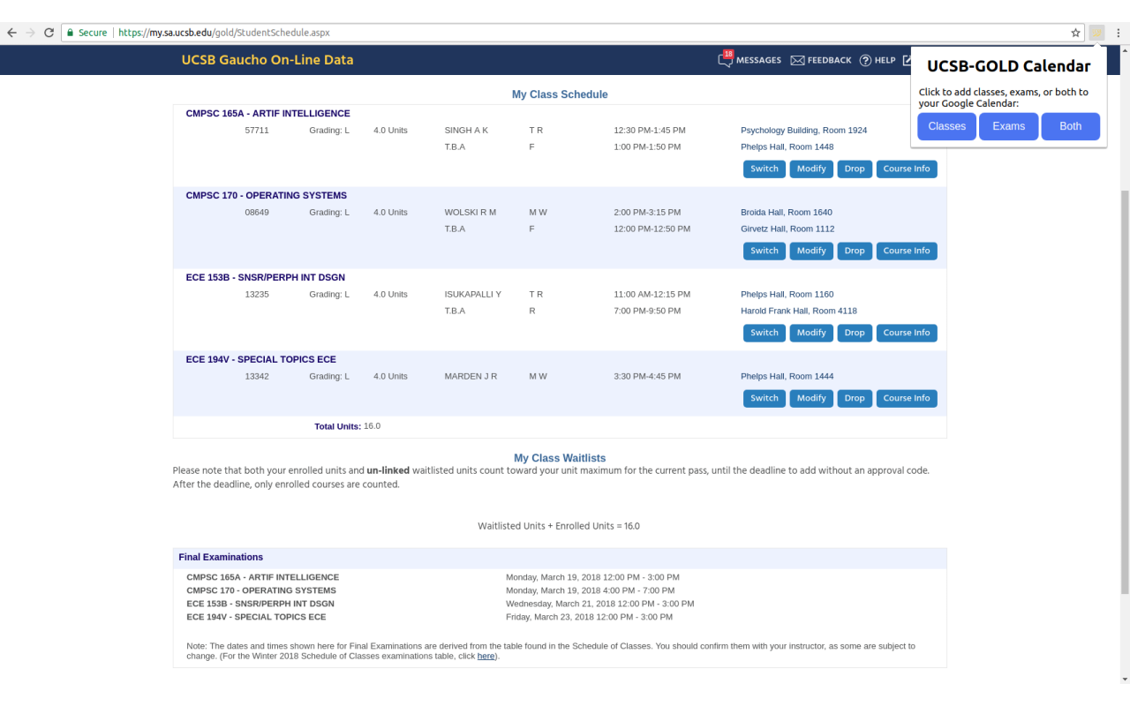Click Modify for CMPSC 165A
Viewport: 1130px width, 706px height.
pos(811,169)
